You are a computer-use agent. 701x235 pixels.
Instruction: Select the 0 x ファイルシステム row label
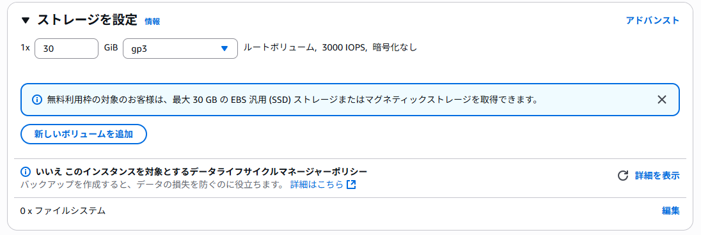(x=63, y=211)
